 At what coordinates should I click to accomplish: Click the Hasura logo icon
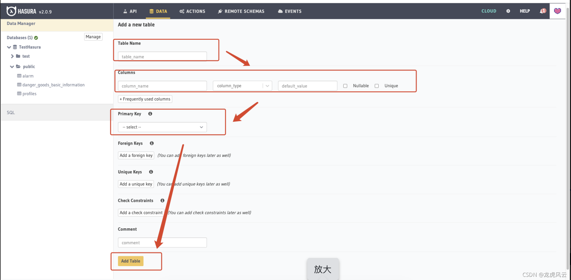(11, 11)
